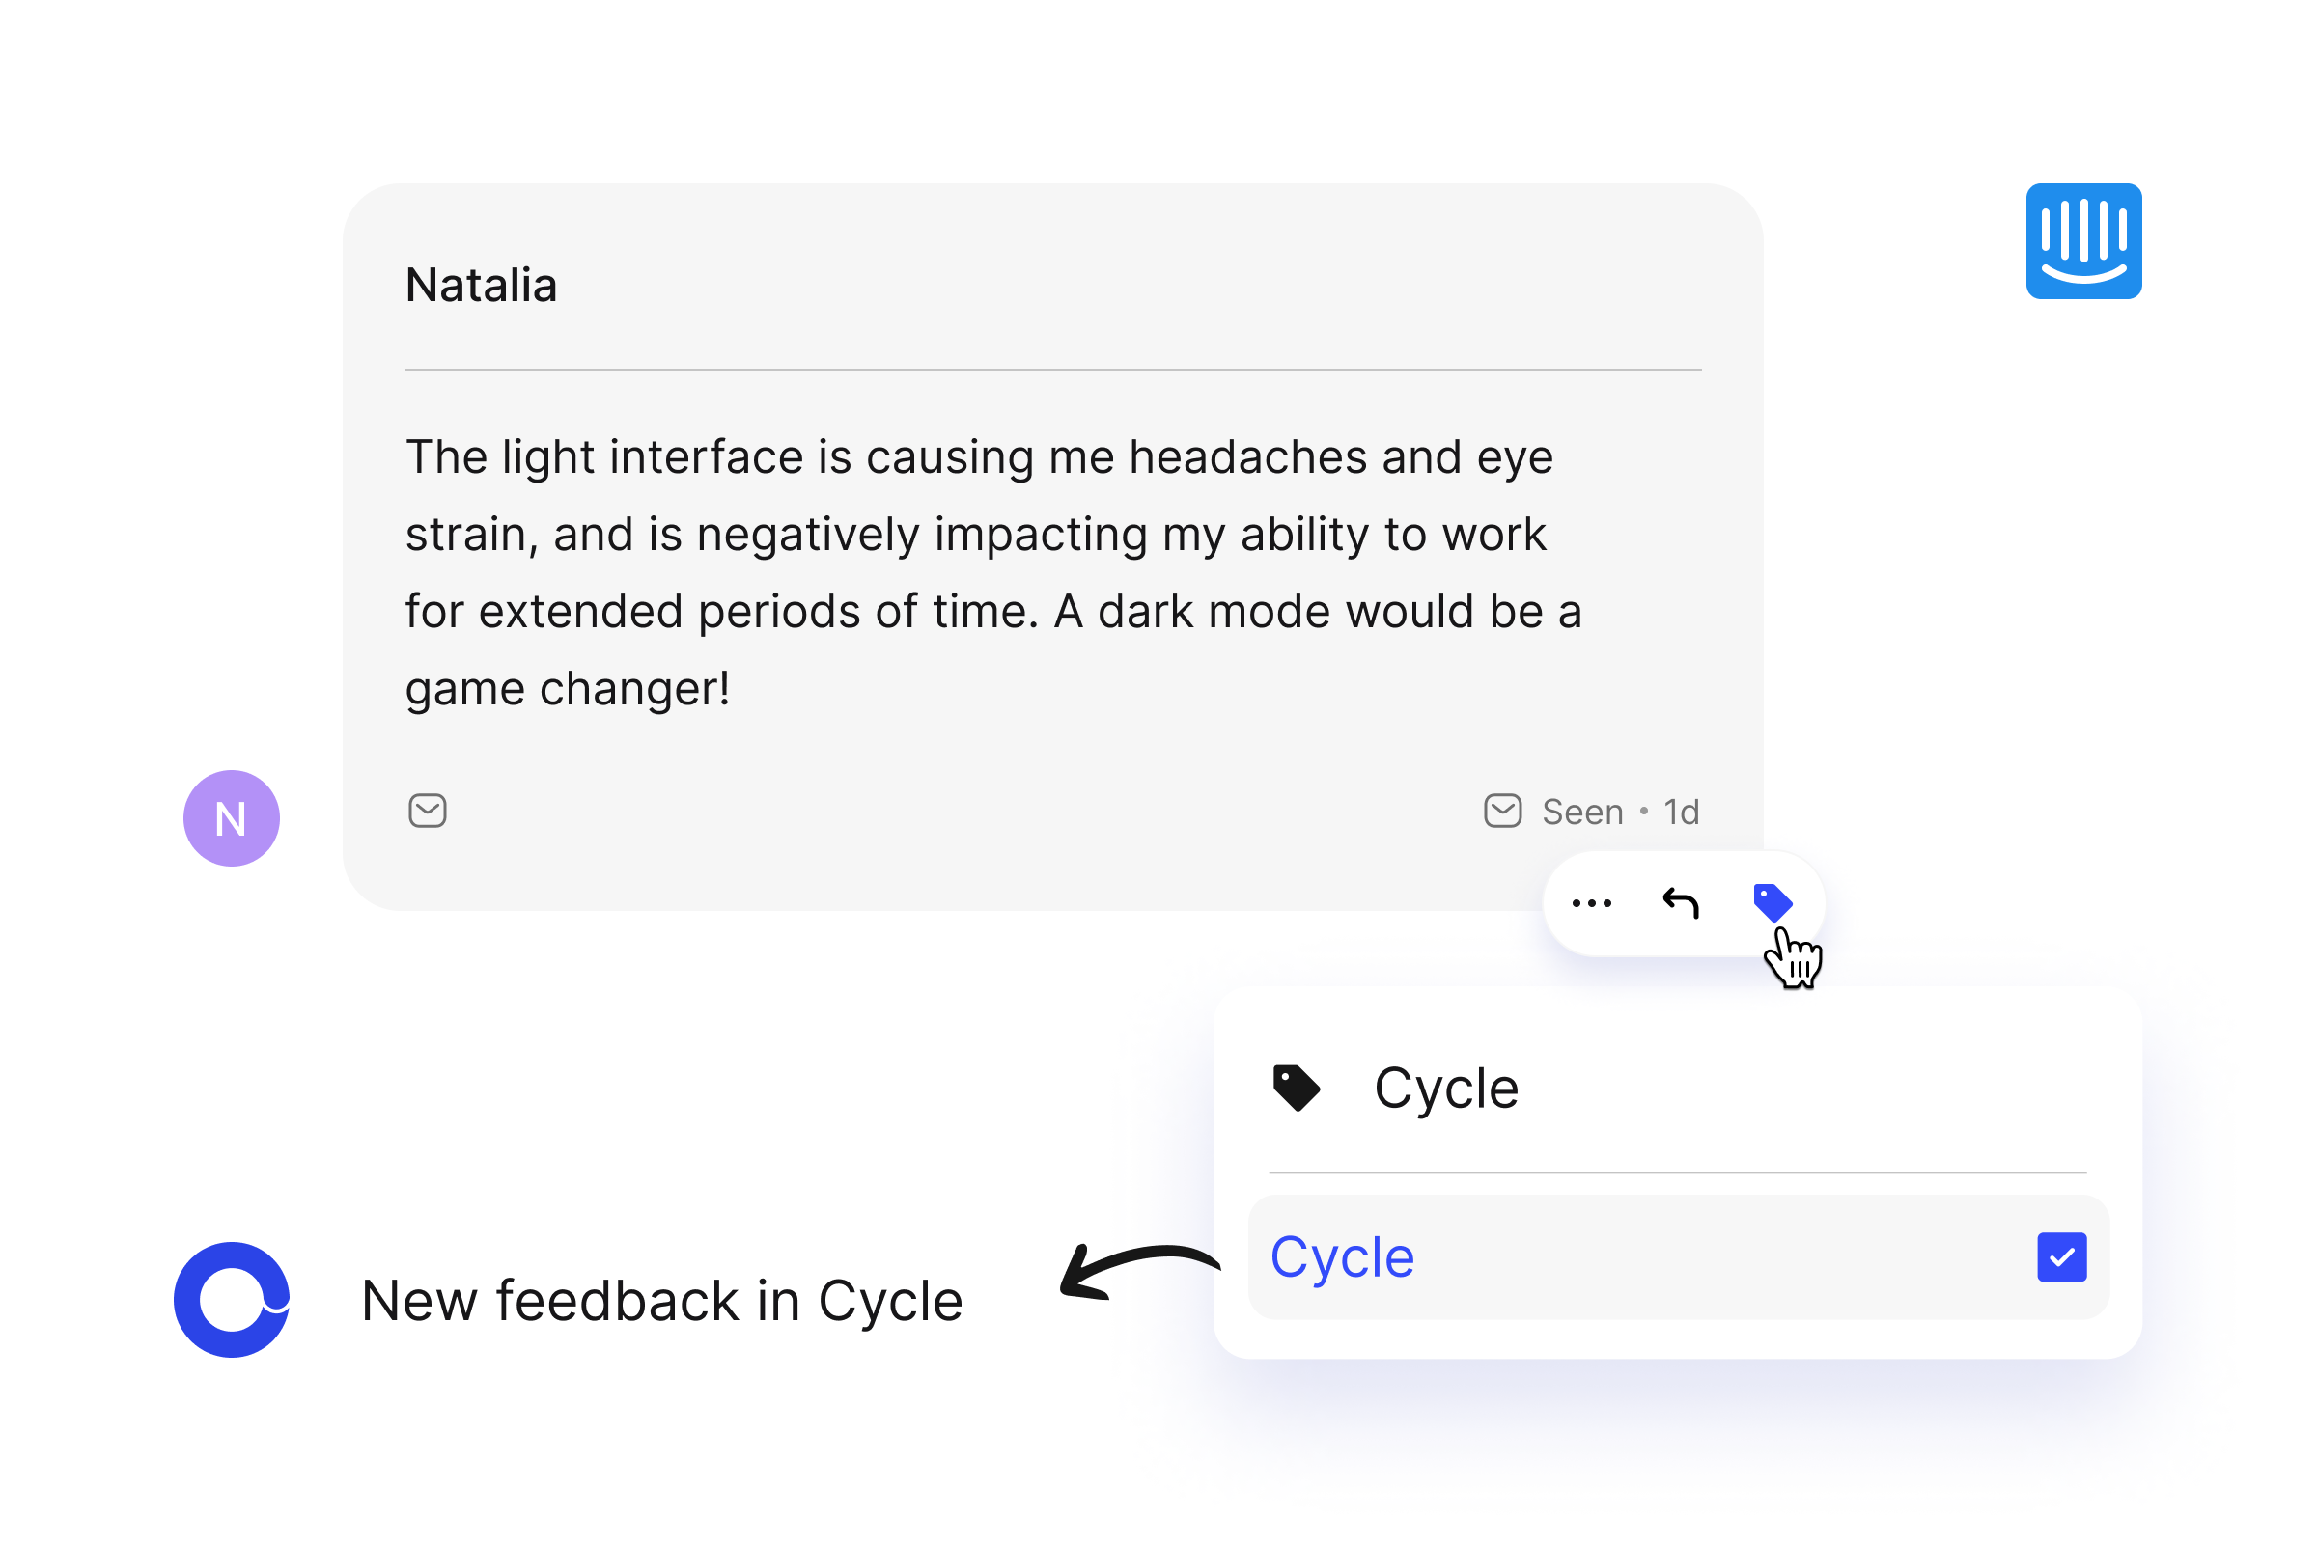Click the Intercom logo icon
The width and height of the screenshot is (2317, 1544).
click(2083, 241)
